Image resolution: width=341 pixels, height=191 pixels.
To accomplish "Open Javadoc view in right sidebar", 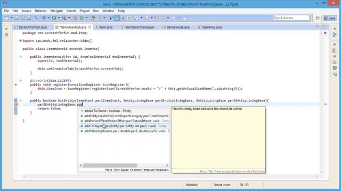I will click(x=335, y=56).
